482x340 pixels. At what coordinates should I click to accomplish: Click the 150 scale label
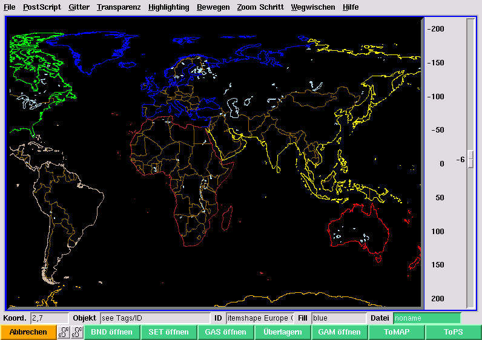click(438, 265)
